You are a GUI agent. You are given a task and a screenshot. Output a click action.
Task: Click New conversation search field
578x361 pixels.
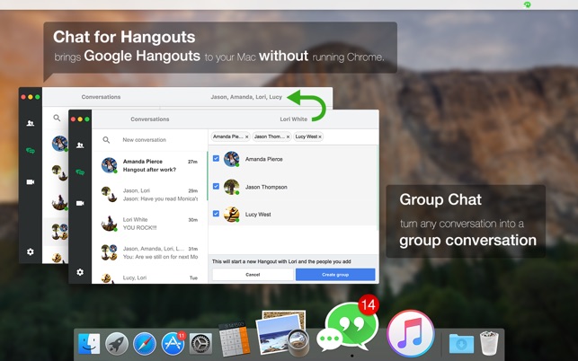(150, 140)
